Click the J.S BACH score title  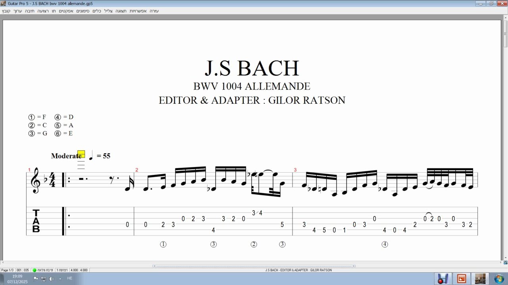point(252,68)
